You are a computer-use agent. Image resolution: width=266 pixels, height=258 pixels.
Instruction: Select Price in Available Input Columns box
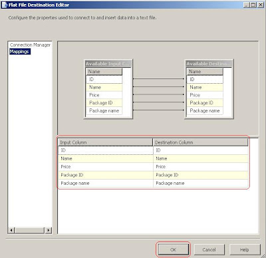pos(104,95)
